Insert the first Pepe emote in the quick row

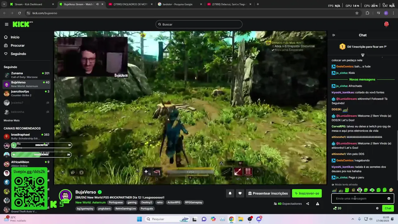334,190
